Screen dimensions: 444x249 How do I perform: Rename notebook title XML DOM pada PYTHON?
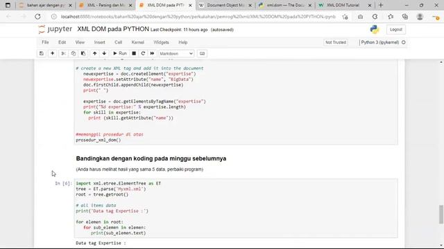113,29
